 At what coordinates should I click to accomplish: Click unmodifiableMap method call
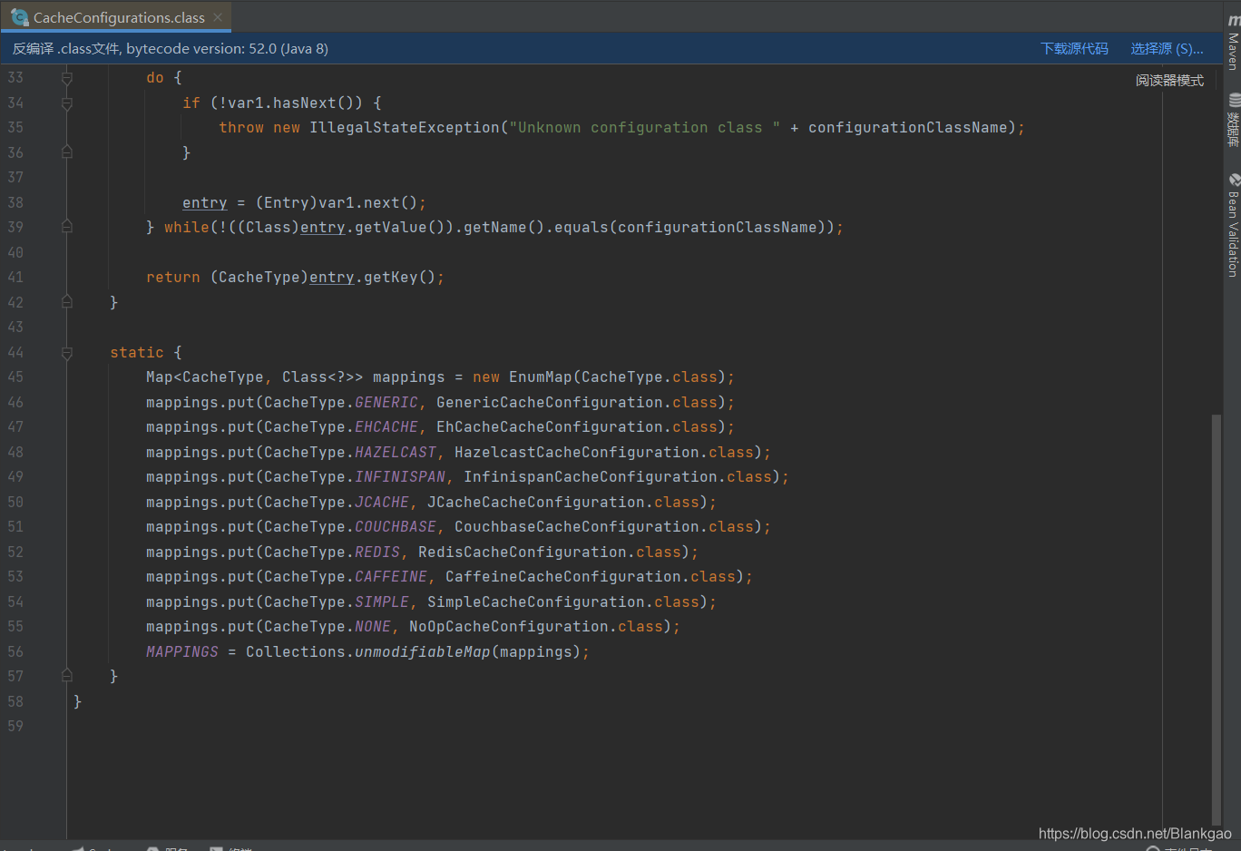pos(423,652)
